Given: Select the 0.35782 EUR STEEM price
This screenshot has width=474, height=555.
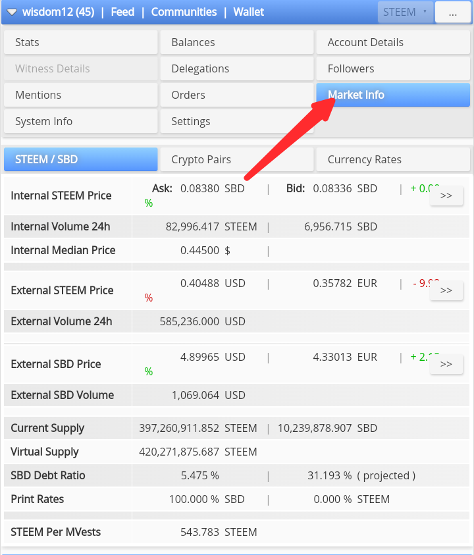Looking at the screenshot, I should (345, 284).
